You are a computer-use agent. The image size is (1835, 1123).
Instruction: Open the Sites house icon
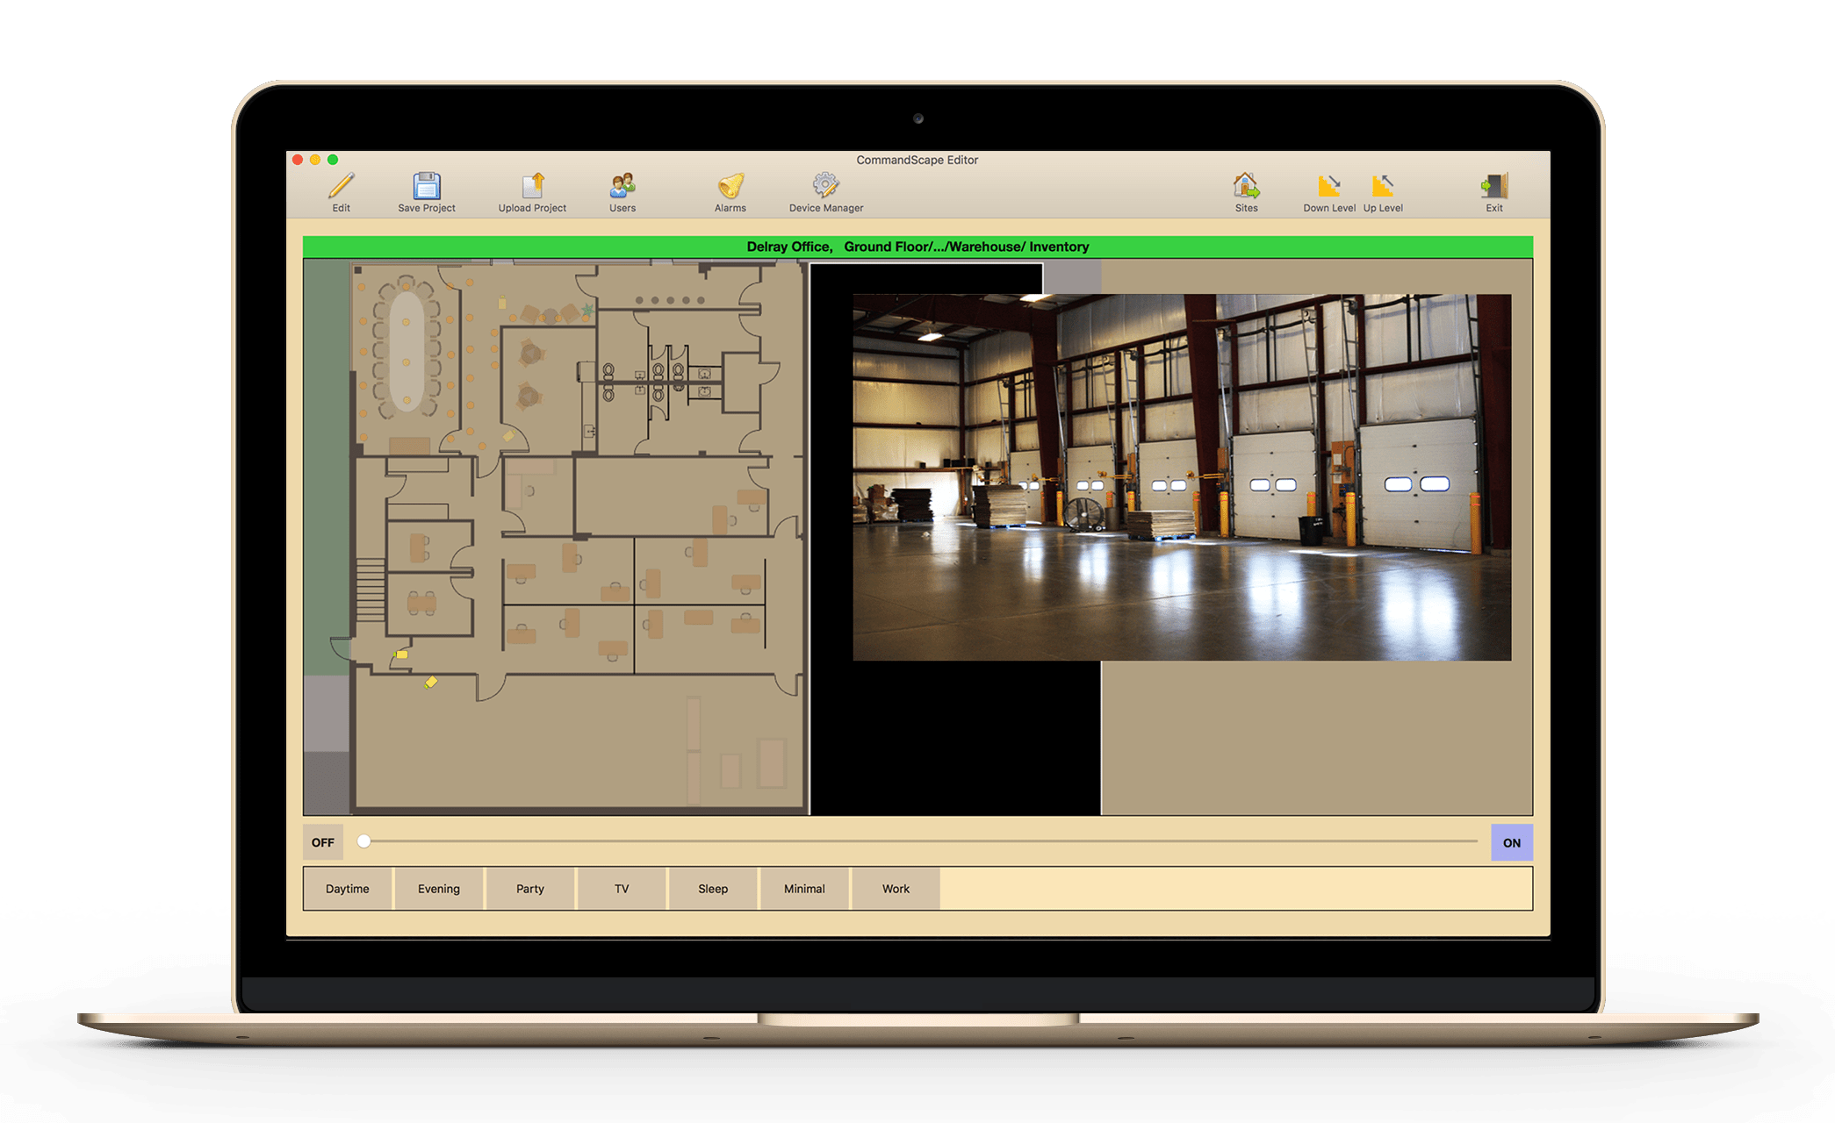(1246, 186)
